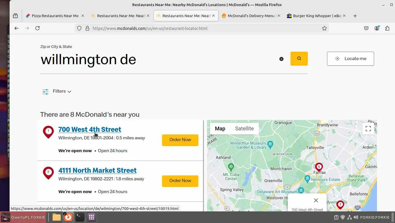Click the filters sliders icon
Viewport: 395px width, 223px height.
[x=46, y=92]
